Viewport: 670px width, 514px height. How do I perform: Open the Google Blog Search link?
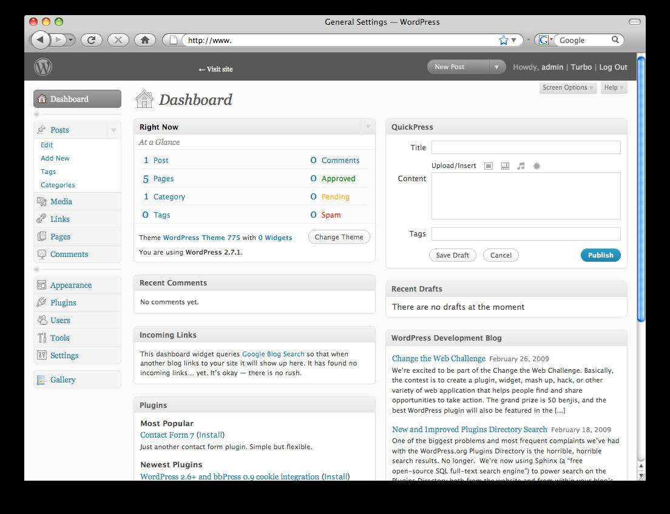point(273,354)
